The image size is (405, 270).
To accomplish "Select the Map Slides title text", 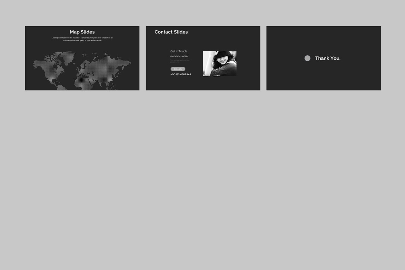I will pyautogui.click(x=82, y=32).
